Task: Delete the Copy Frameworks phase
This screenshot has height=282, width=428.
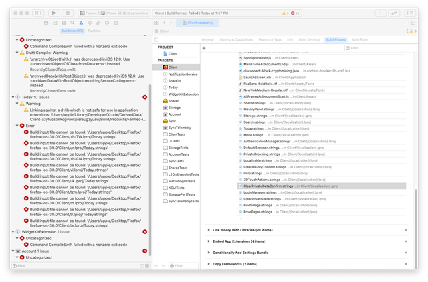Action: [406, 264]
